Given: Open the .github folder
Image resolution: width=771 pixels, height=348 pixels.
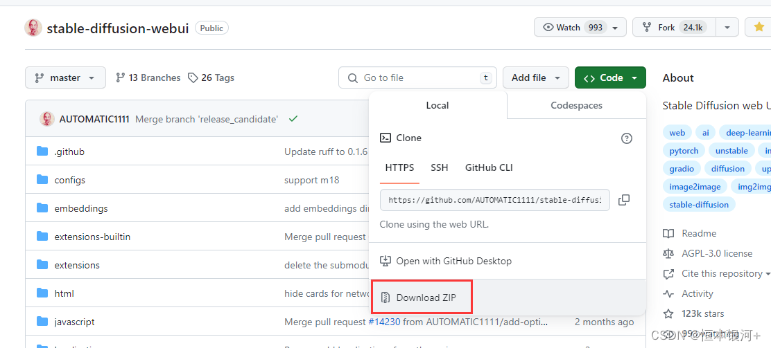Looking at the screenshot, I should pos(69,152).
